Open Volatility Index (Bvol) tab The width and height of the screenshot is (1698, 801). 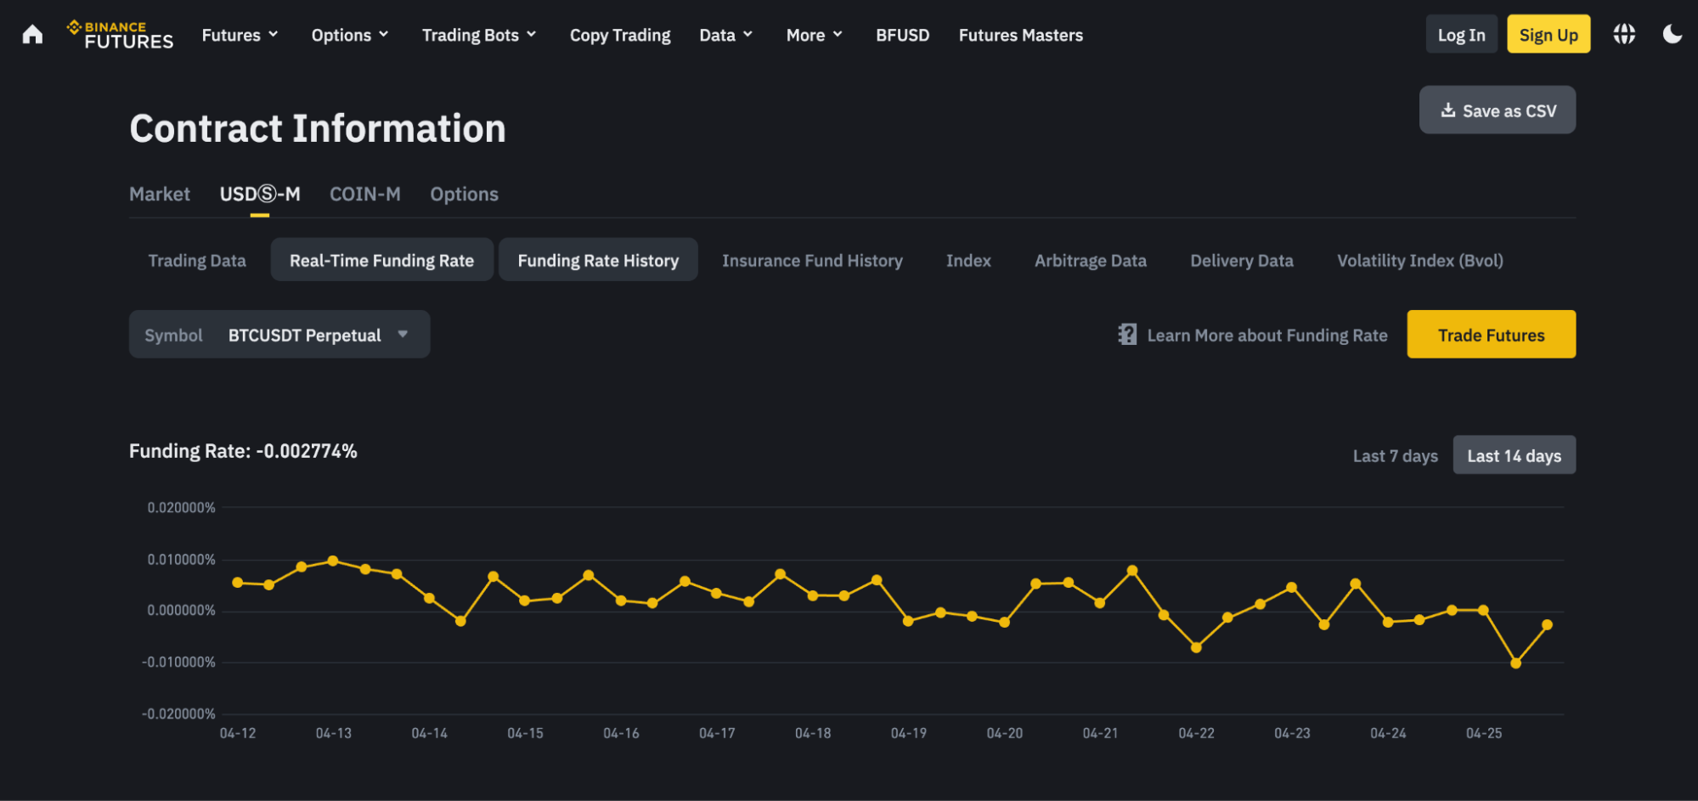coord(1419,261)
